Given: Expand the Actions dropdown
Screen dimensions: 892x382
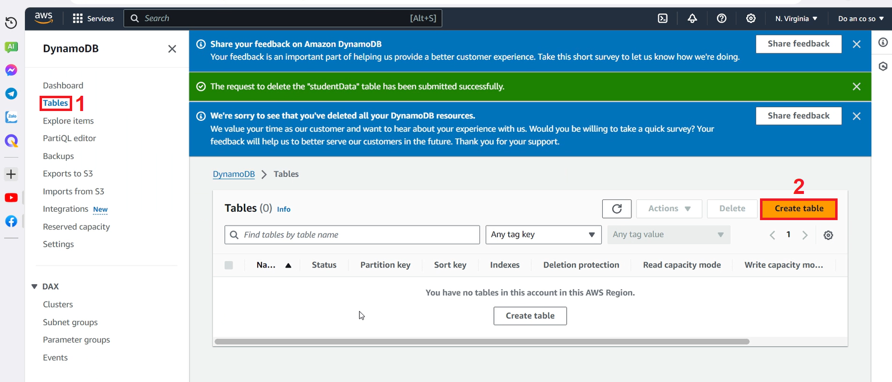Looking at the screenshot, I should click(x=669, y=209).
